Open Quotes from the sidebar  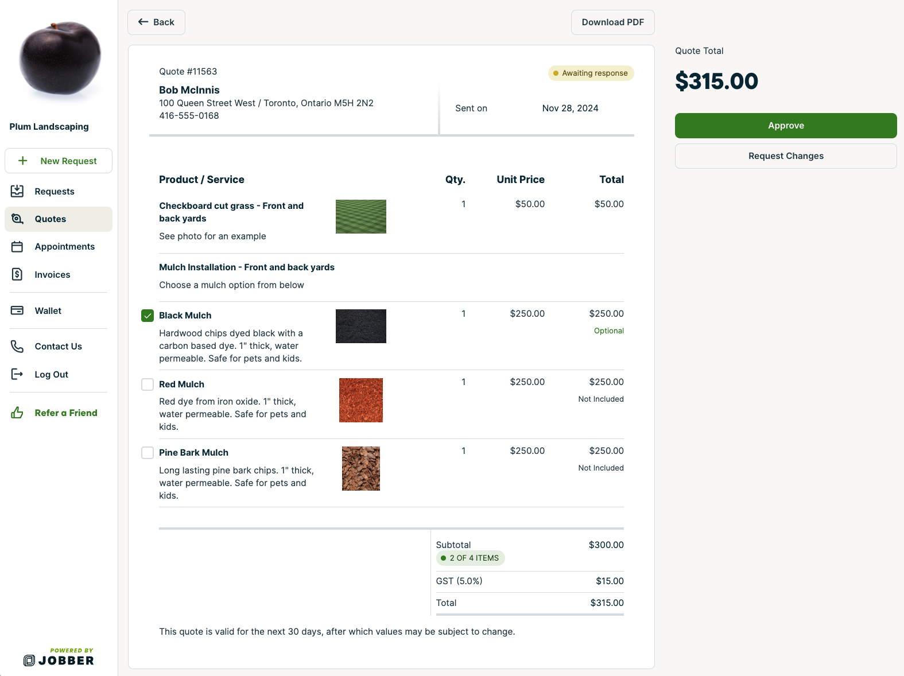50,219
